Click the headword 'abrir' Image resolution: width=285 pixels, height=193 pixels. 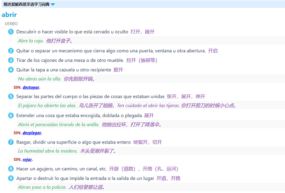click(x=10, y=15)
